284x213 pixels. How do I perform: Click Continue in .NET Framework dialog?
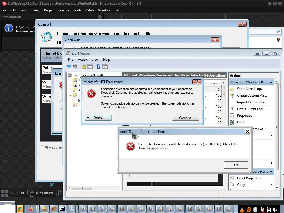(185, 118)
